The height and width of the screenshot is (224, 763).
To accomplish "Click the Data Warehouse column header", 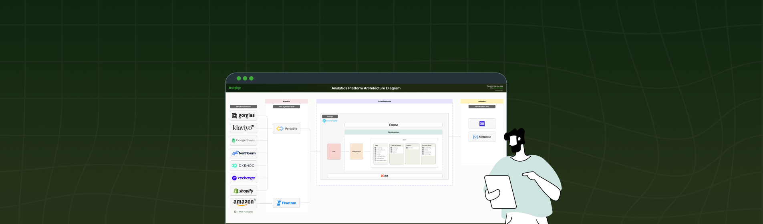I will pos(385,102).
